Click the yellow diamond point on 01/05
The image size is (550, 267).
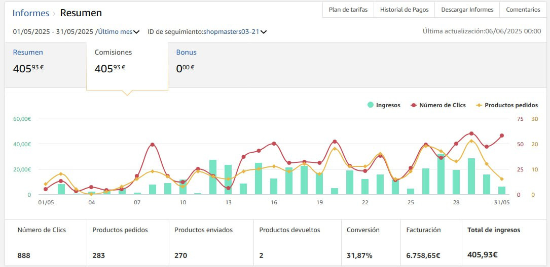pos(46,184)
